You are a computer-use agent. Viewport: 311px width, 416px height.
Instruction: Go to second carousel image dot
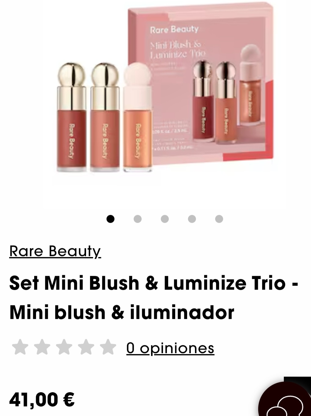point(138,219)
